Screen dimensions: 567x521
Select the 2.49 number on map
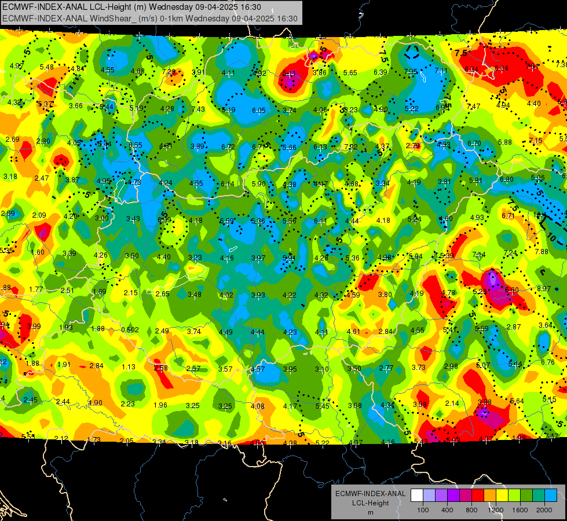click(162, 331)
